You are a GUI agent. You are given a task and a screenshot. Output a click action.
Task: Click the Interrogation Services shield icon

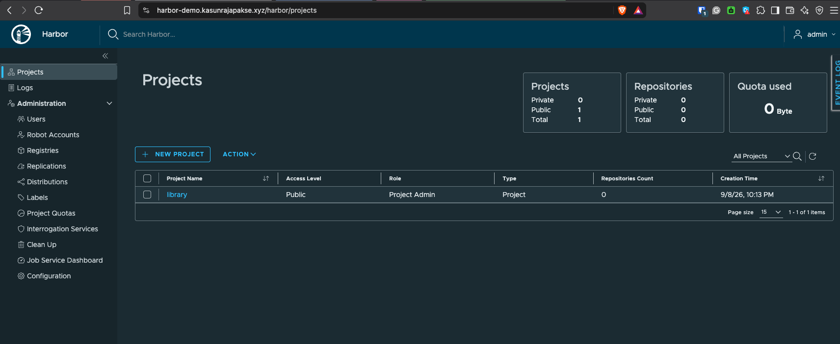point(21,229)
